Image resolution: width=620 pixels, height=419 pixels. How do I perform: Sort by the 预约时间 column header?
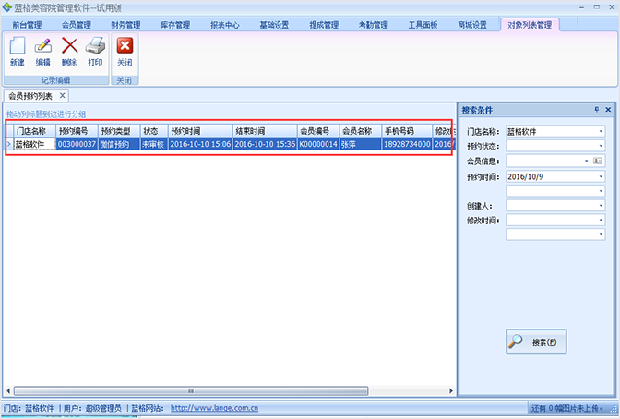(x=200, y=131)
